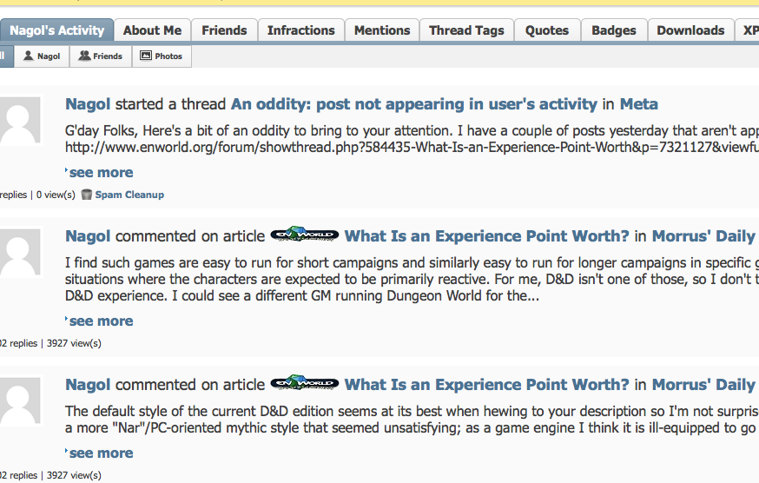Screen dimensions: 759x483
Task: Open the Badges tab
Action: point(614,30)
